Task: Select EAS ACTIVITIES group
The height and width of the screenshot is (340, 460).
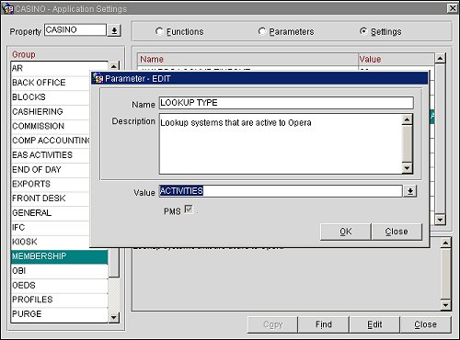Action: [x=51, y=155]
